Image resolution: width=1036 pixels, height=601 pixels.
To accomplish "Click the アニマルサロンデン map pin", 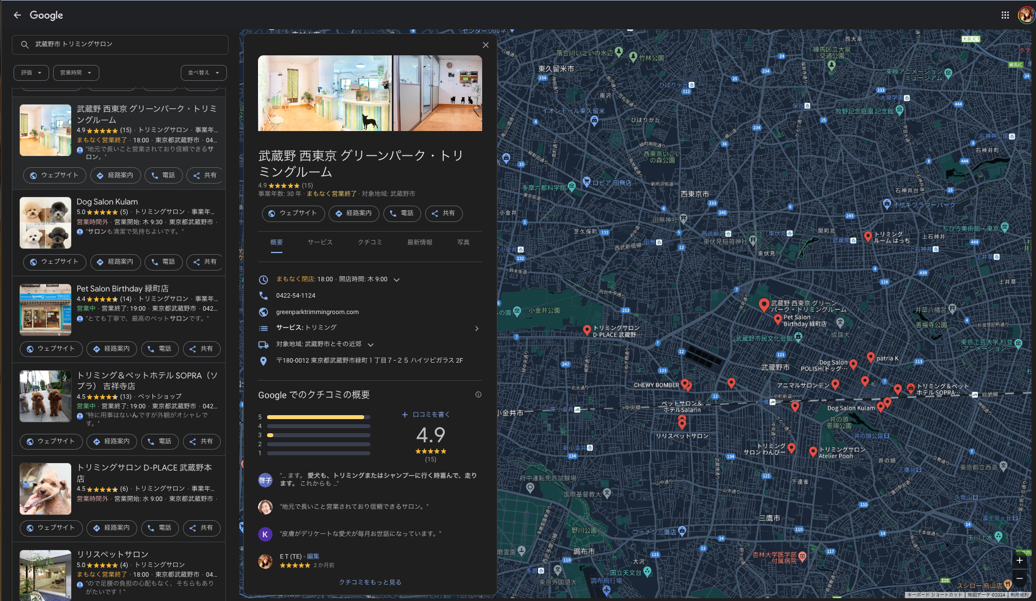I will coord(835,384).
